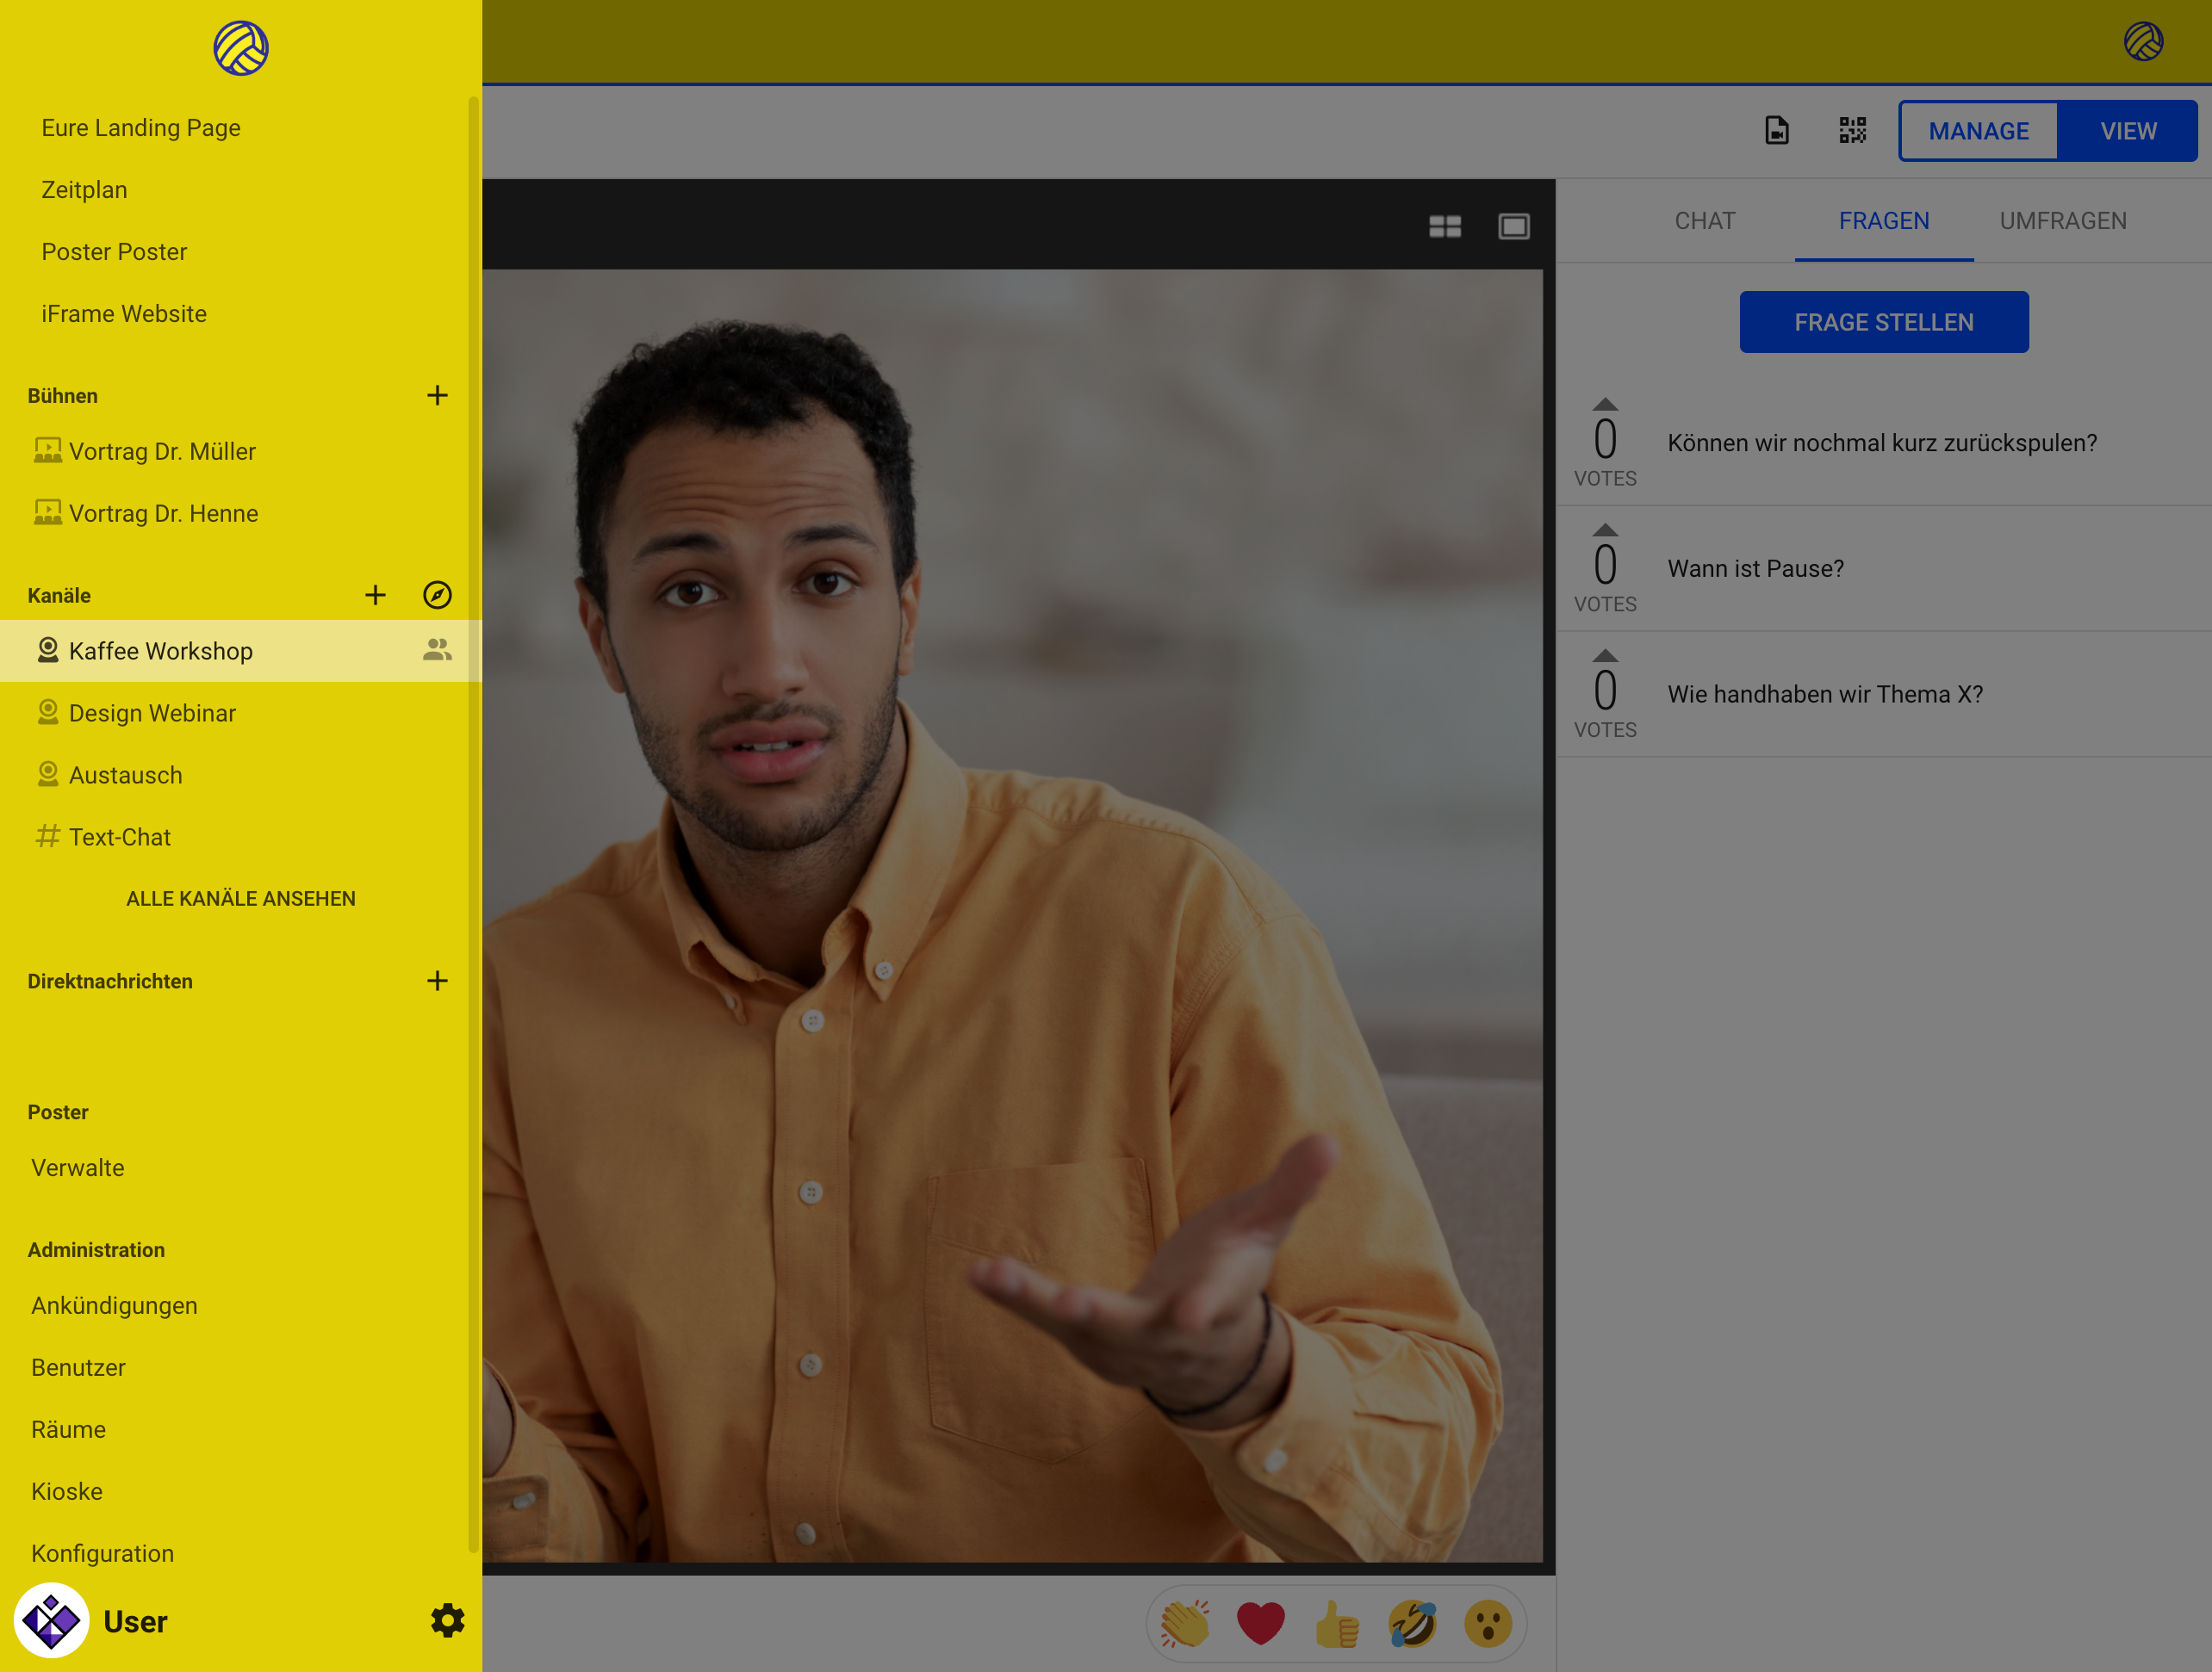This screenshot has width=2212, height=1672.
Task: Open the channel explore compass icon
Action: point(437,596)
